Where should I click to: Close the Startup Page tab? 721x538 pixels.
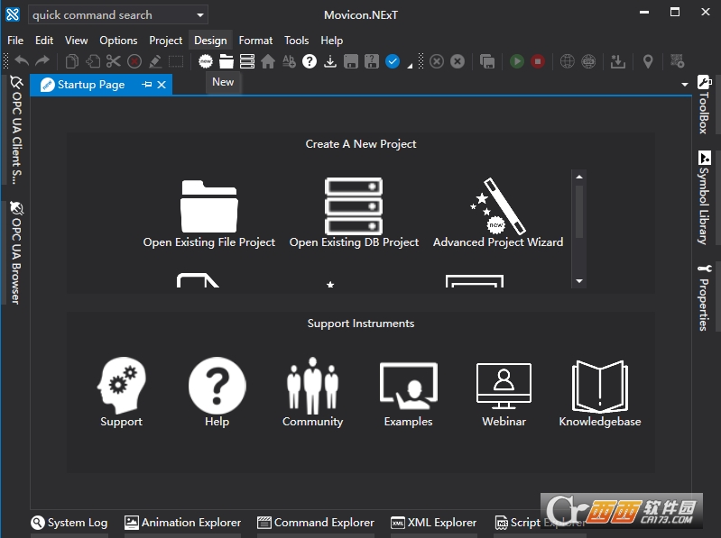click(162, 85)
